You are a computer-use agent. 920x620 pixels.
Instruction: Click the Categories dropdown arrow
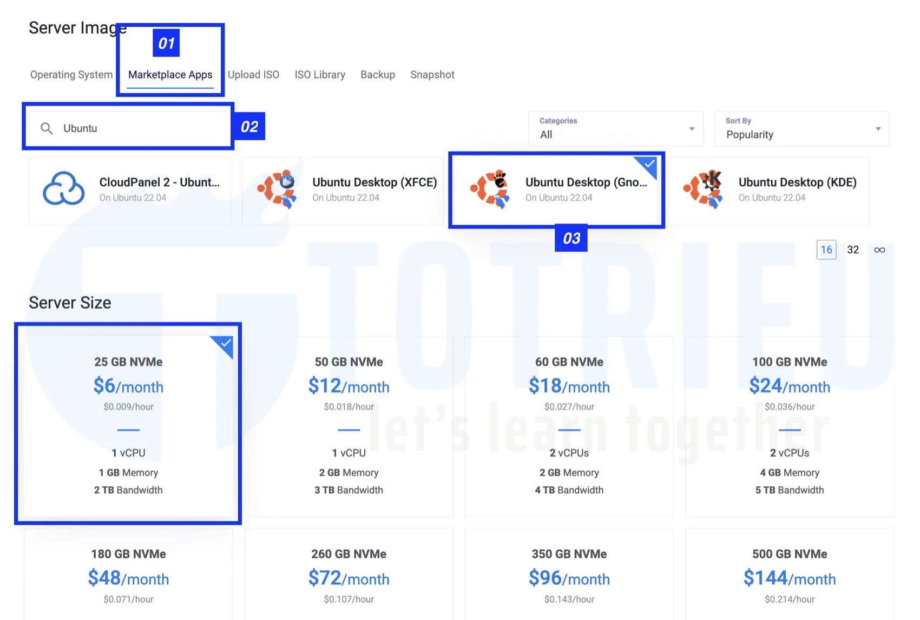(x=692, y=129)
